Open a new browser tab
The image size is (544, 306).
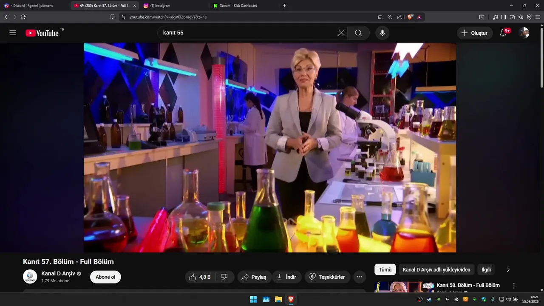[x=284, y=6]
